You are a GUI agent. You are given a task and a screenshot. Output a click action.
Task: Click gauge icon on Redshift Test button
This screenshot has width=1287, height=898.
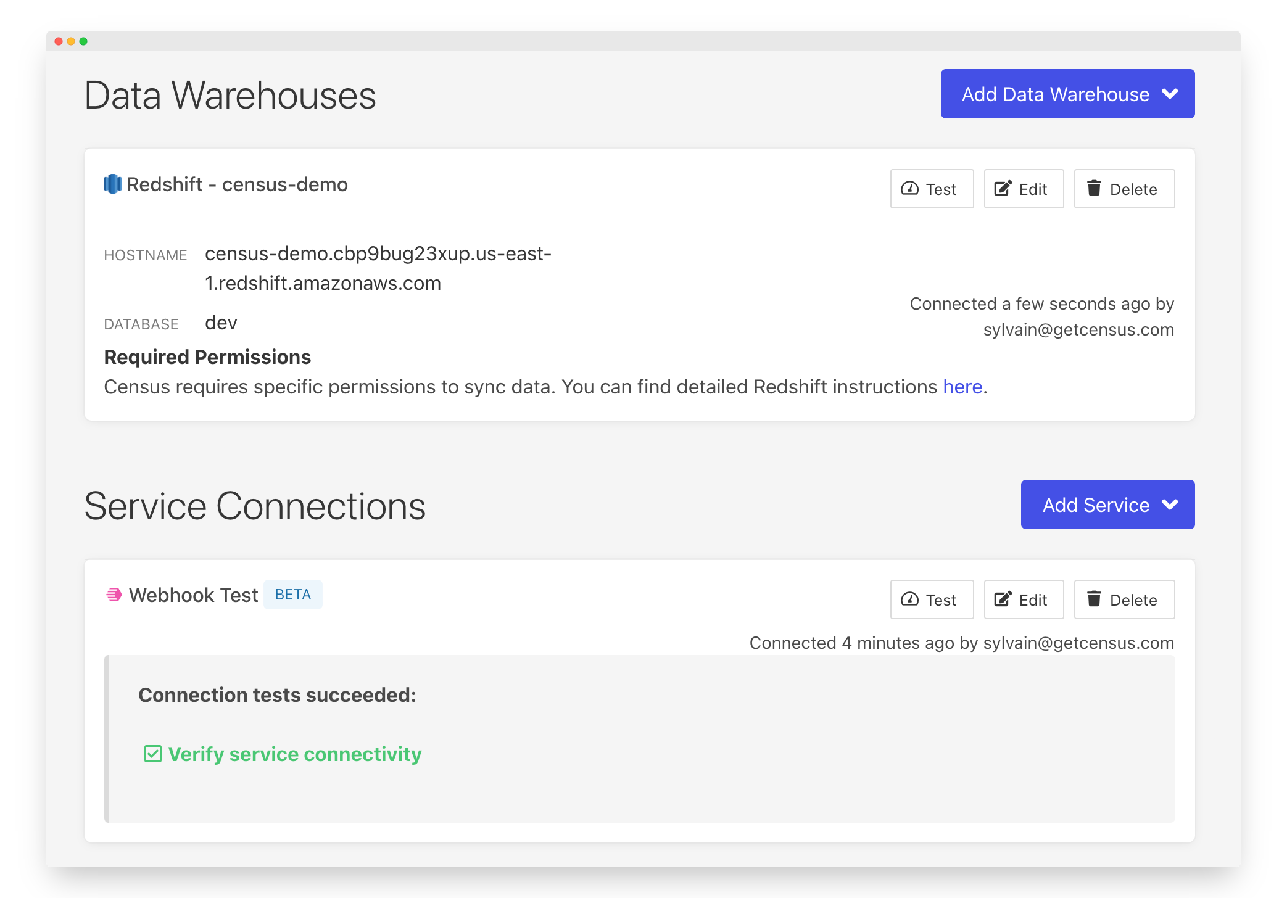(909, 189)
